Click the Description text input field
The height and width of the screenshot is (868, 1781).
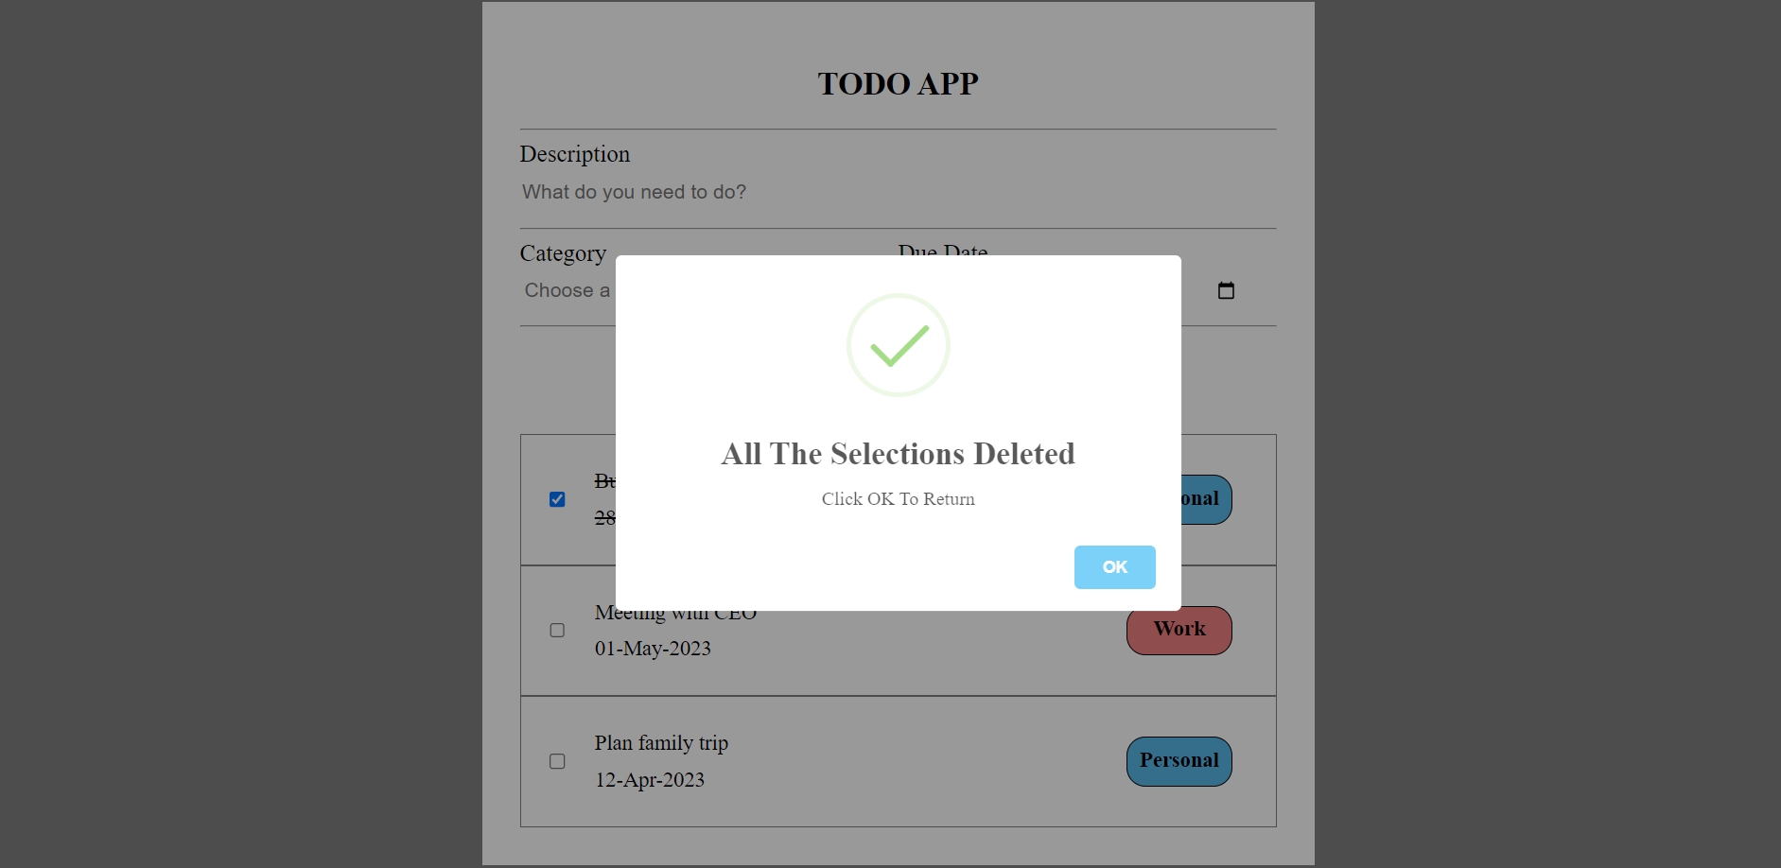coord(898,191)
